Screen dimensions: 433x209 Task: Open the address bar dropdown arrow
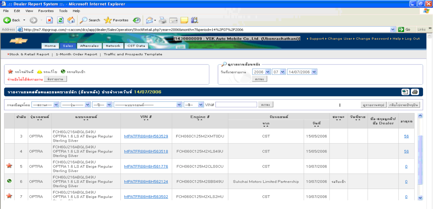[393, 30]
